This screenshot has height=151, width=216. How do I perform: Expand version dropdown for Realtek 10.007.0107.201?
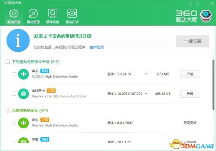(146, 94)
